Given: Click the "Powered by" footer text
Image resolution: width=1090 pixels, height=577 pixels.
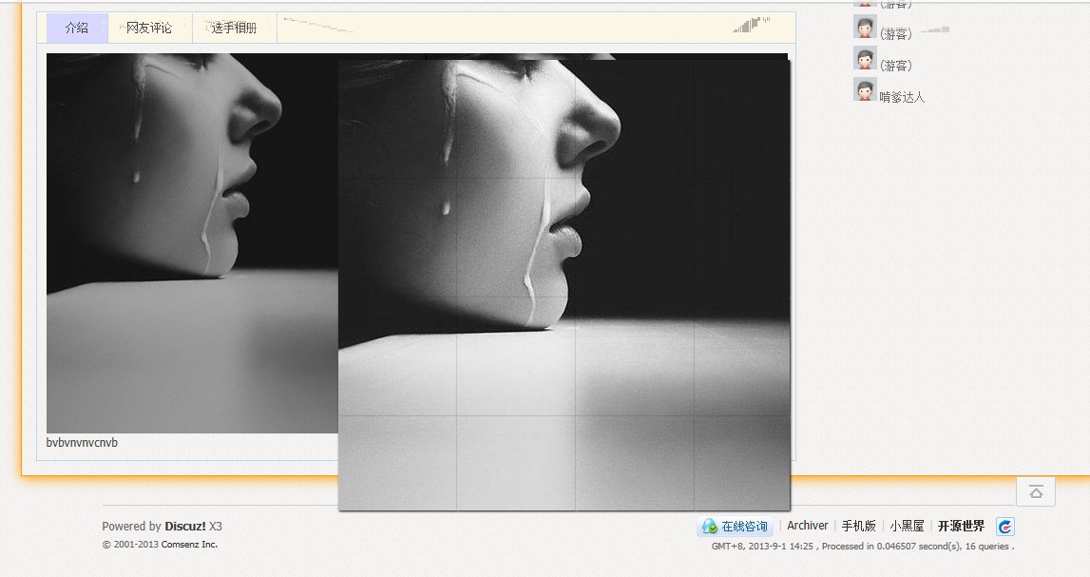Looking at the screenshot, I should 131,527.
